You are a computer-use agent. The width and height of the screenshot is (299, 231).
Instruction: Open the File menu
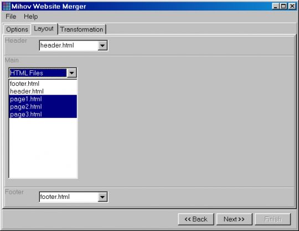11,17
